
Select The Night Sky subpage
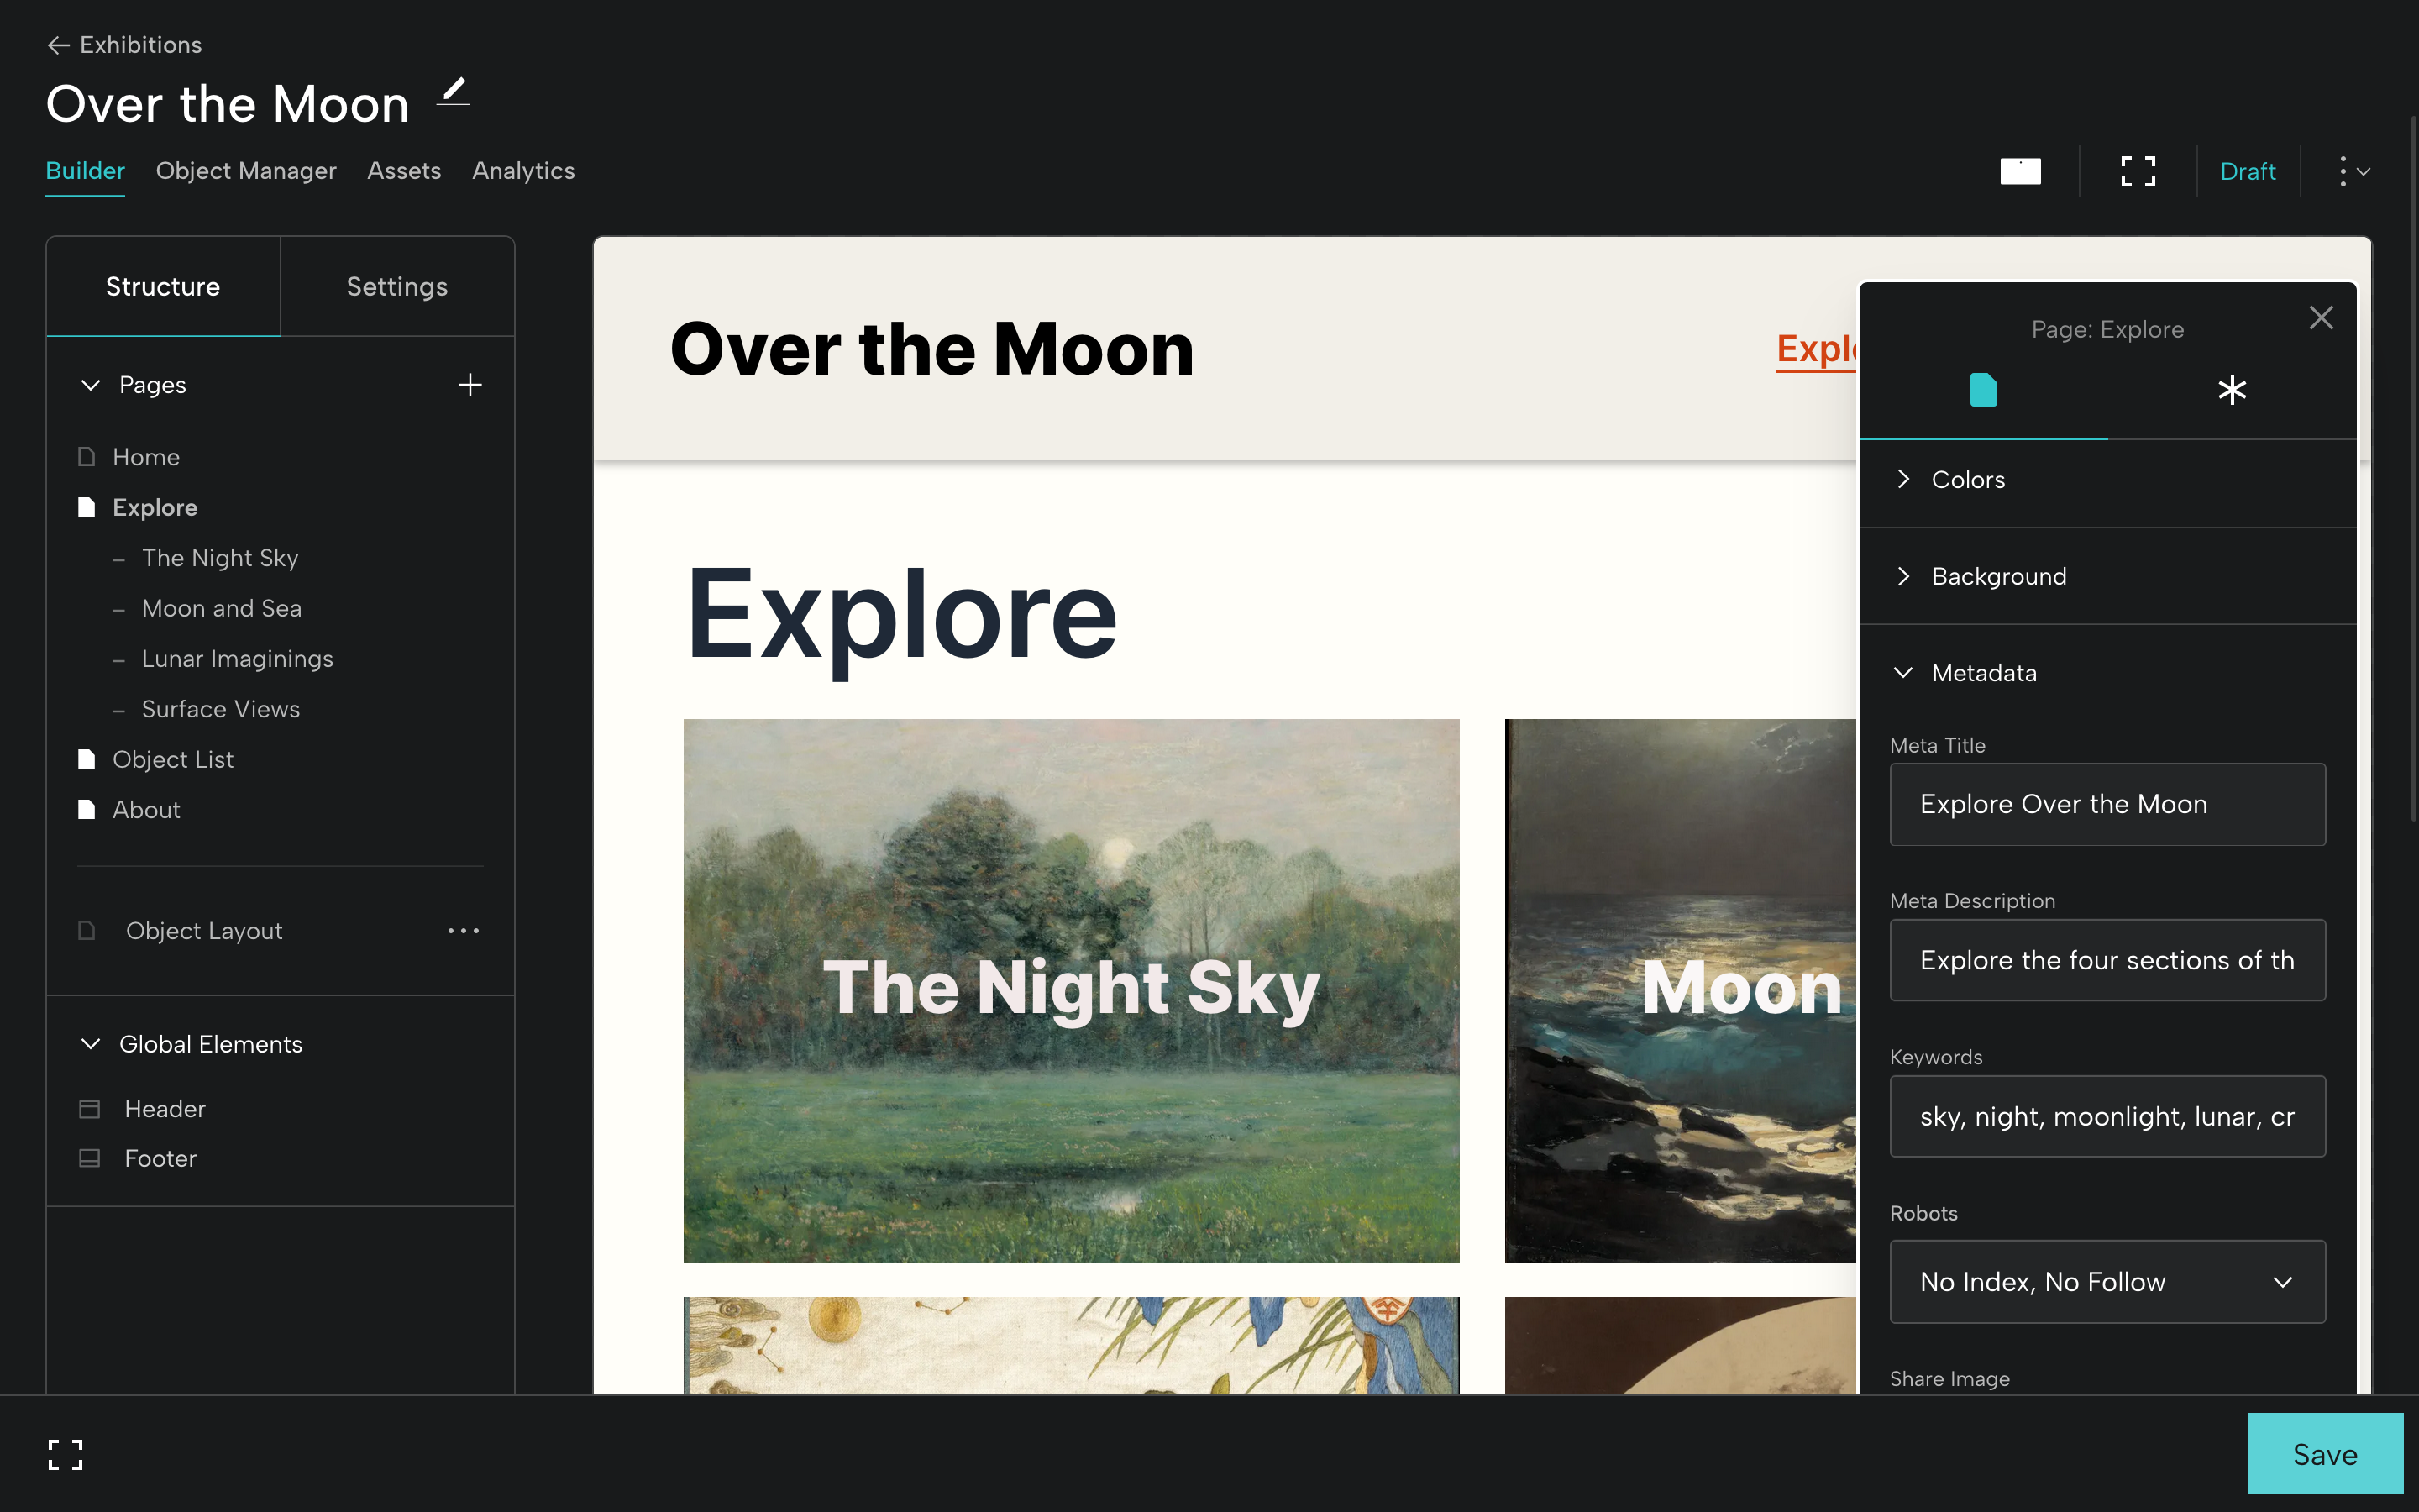pos(220,558)
